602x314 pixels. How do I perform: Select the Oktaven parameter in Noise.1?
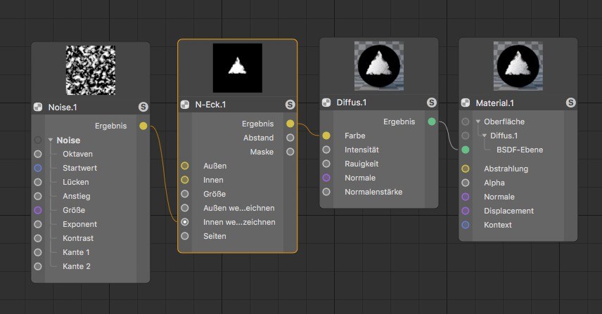(77, 154)
